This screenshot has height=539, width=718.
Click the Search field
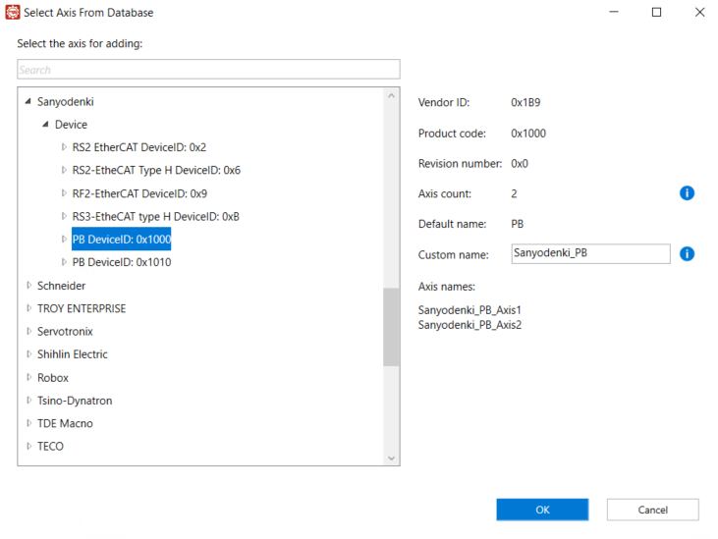pos(208,70)
